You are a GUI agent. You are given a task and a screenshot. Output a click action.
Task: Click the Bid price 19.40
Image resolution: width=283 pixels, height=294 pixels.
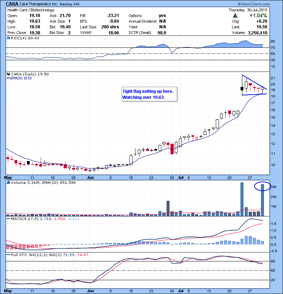coord(65,27)
